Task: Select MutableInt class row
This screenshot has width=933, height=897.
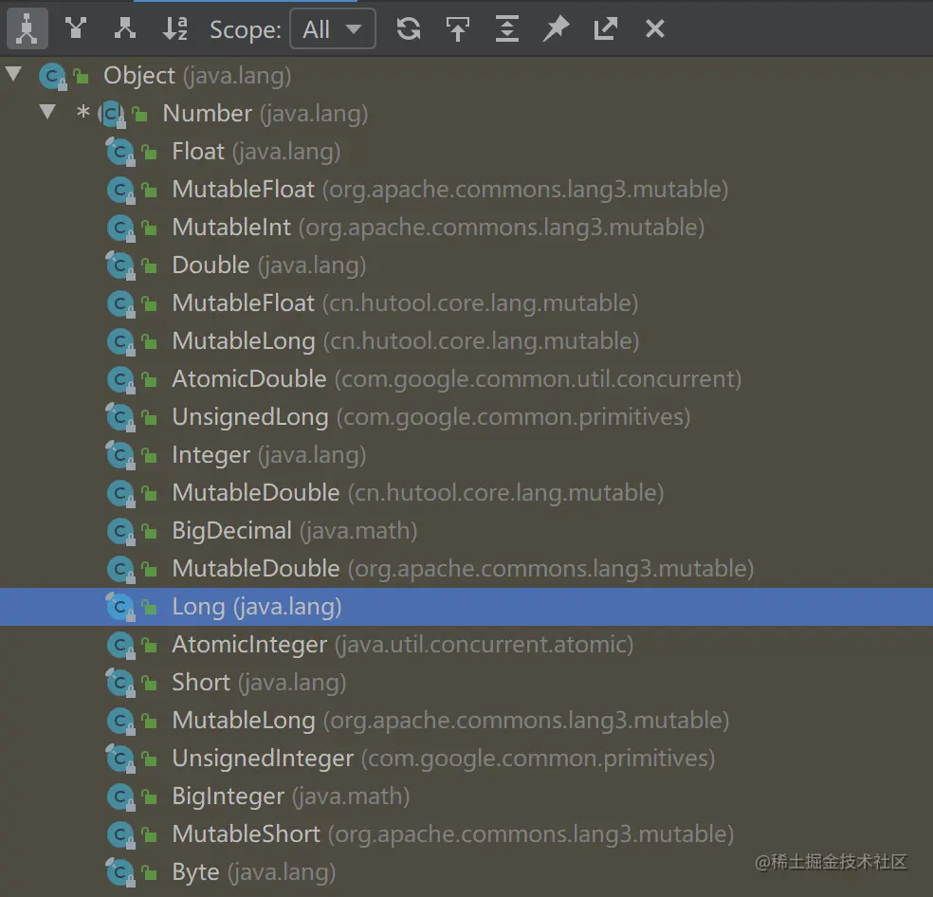Action: (x=466, y=228)
